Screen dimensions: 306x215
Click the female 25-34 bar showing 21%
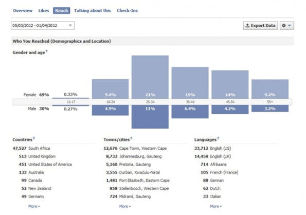(x=150, y=77)
